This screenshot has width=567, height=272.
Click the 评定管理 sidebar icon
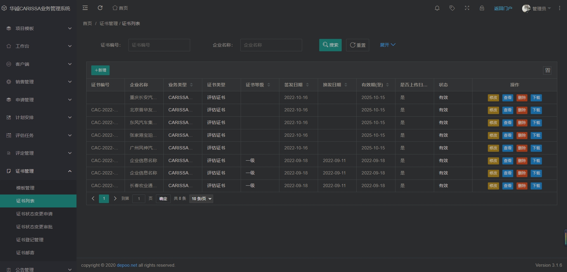pos(9,153)
